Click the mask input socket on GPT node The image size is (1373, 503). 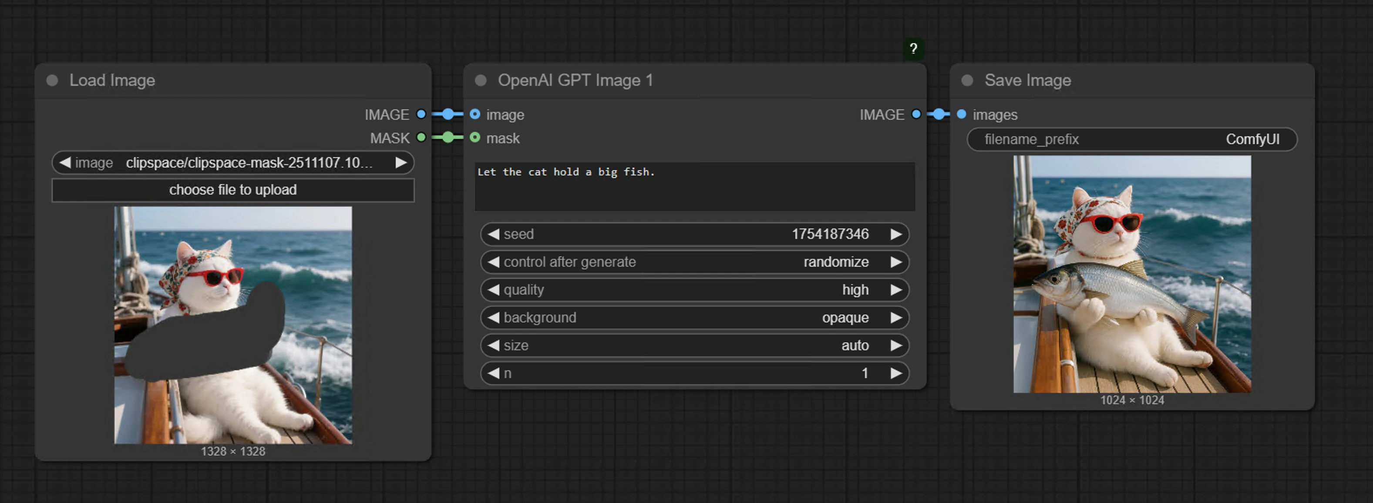(474, 138)
